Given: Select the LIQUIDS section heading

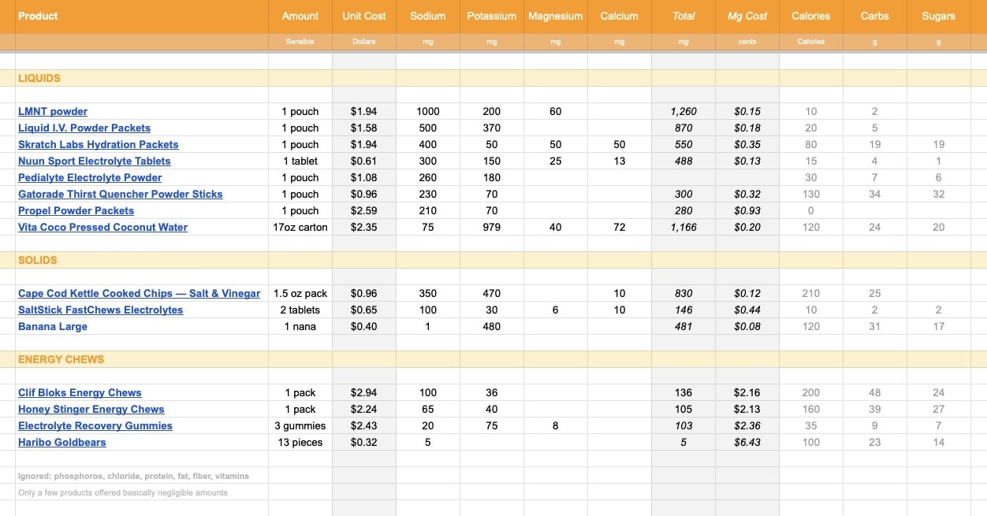Looking at the screenshot, I should 39,78.
